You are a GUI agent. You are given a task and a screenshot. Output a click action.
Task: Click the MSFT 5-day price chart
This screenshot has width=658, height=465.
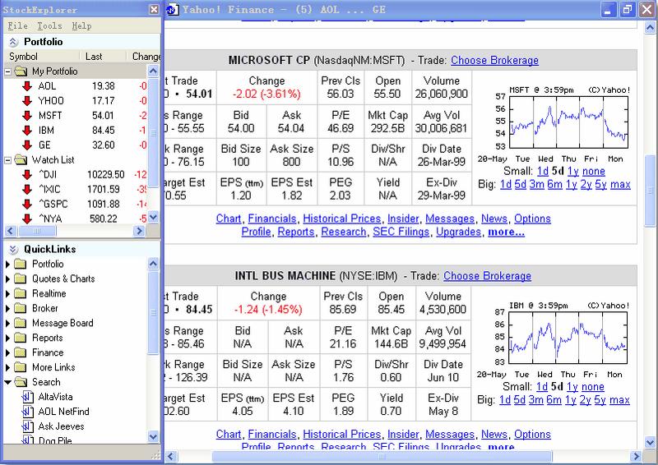(568, 122)
